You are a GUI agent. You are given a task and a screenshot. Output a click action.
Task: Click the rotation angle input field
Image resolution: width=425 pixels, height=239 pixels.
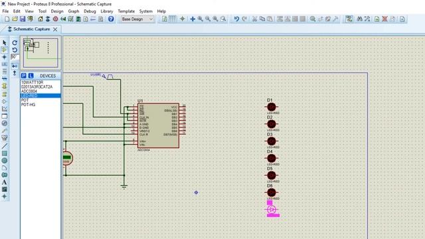pyautogui.click(x=15, y=57)
